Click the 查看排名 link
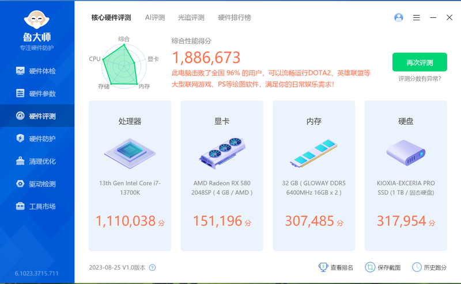461x284 pixels. click(342, 267)
